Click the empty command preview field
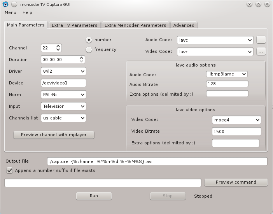The width and height of the screenshot is (273, 214). point(103,183)
